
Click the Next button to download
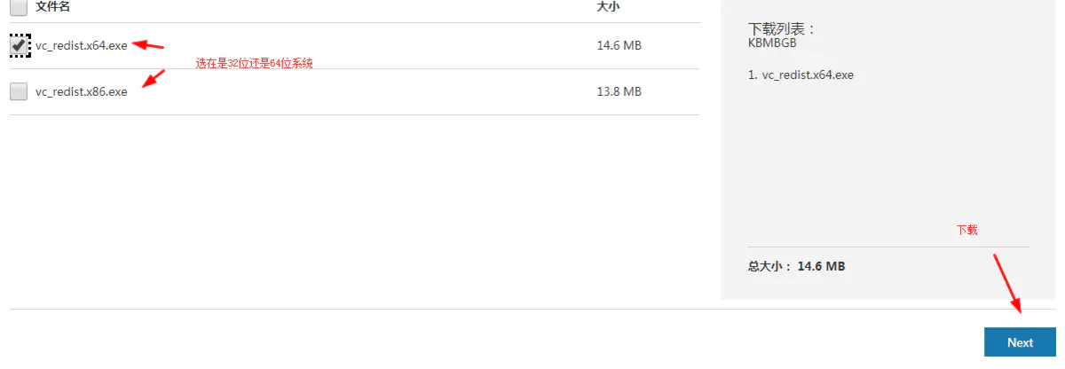[x=1020, y=342]
